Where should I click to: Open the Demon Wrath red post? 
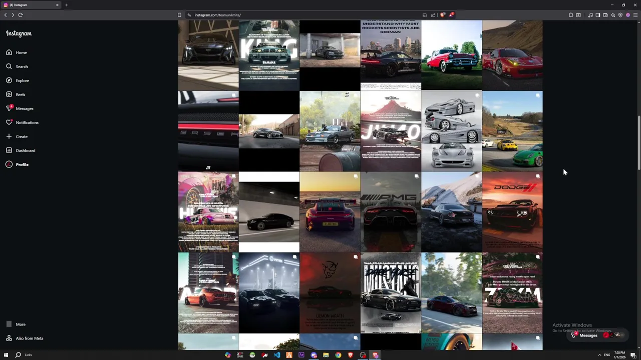330,293
